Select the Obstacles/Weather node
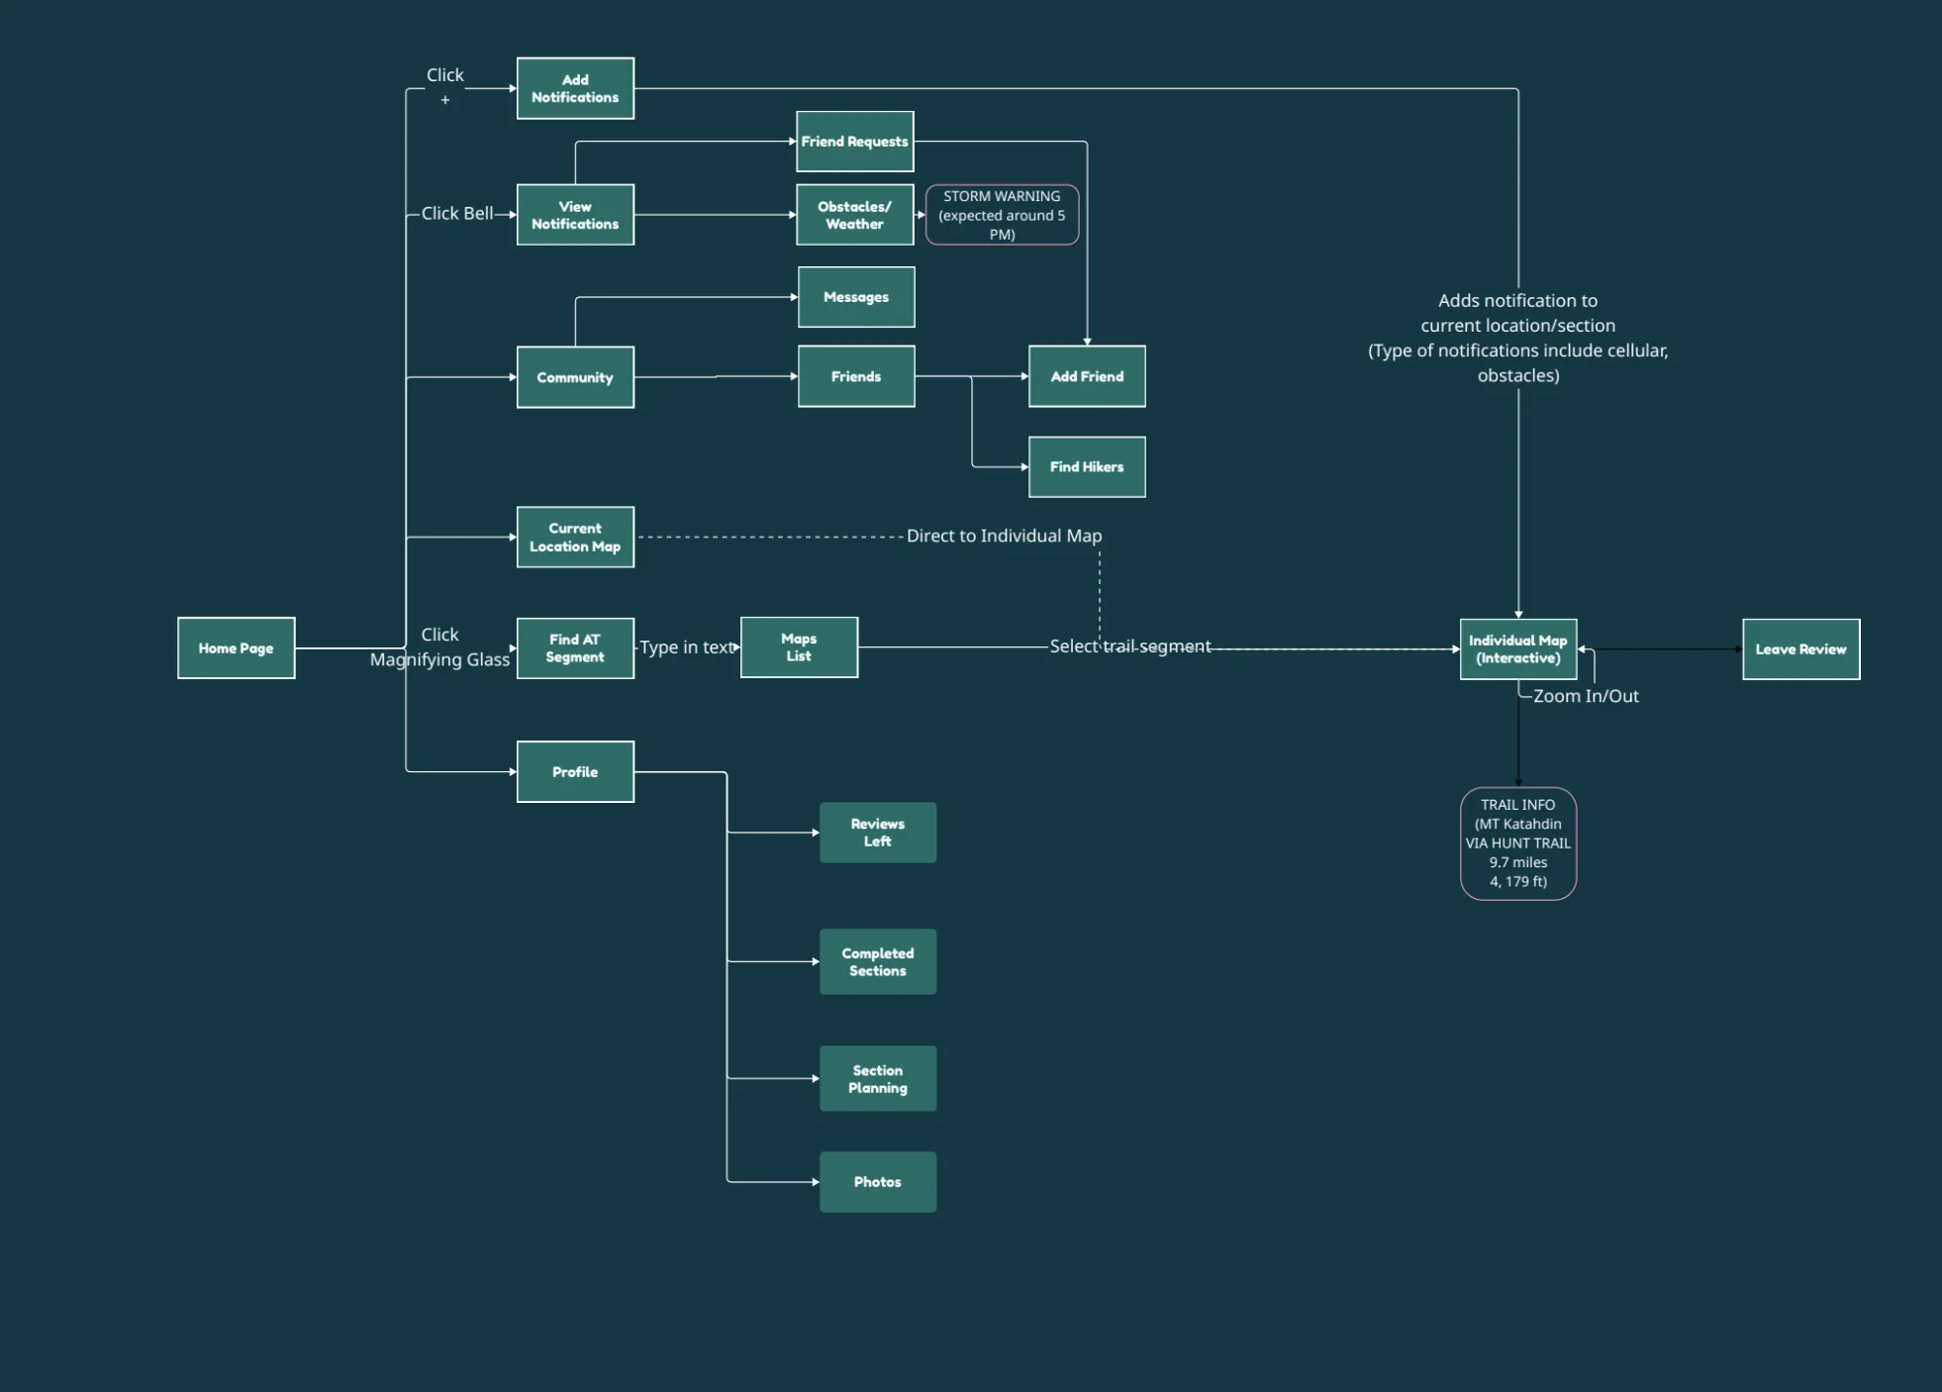The height and width of the screenshot is (1392, 1942). pos(854,215)
